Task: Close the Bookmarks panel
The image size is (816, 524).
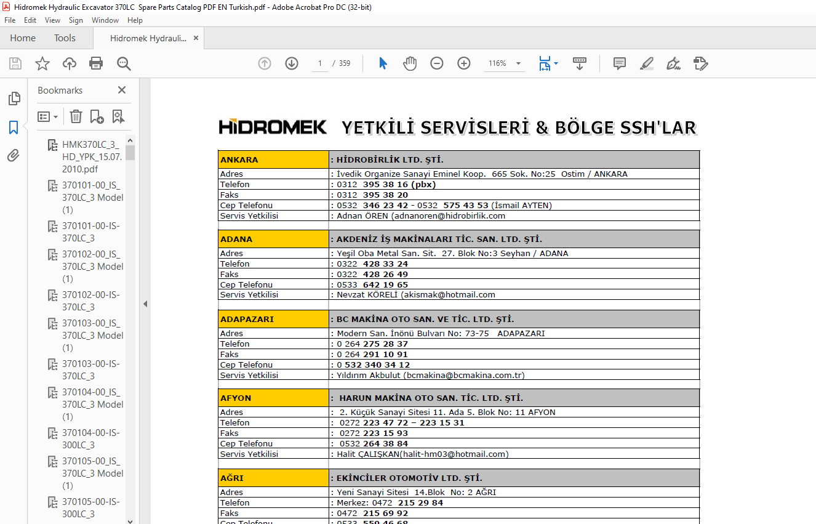Action: 122,91
